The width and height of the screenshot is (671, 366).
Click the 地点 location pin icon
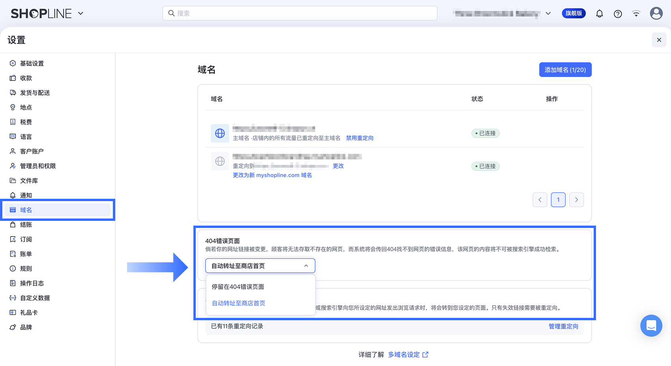pos(13,107)
